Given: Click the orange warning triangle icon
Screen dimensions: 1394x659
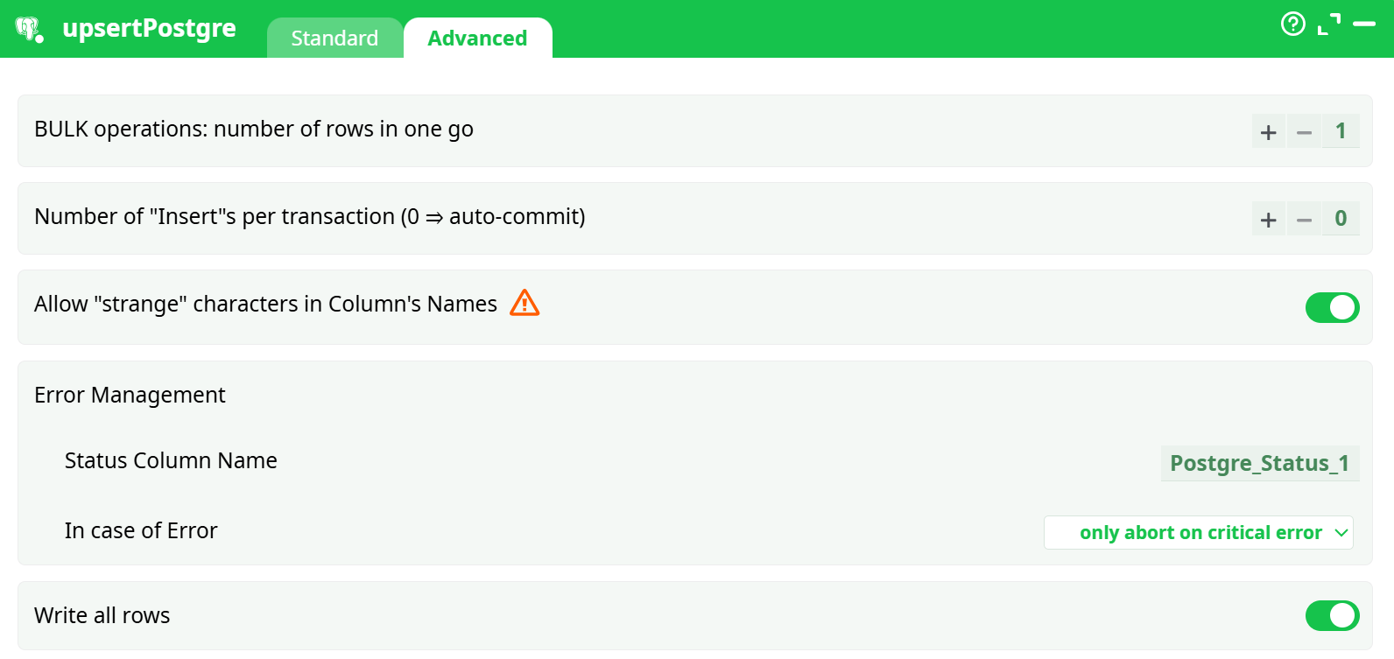Looking at the screenshot, I should (x=525, y=303).
